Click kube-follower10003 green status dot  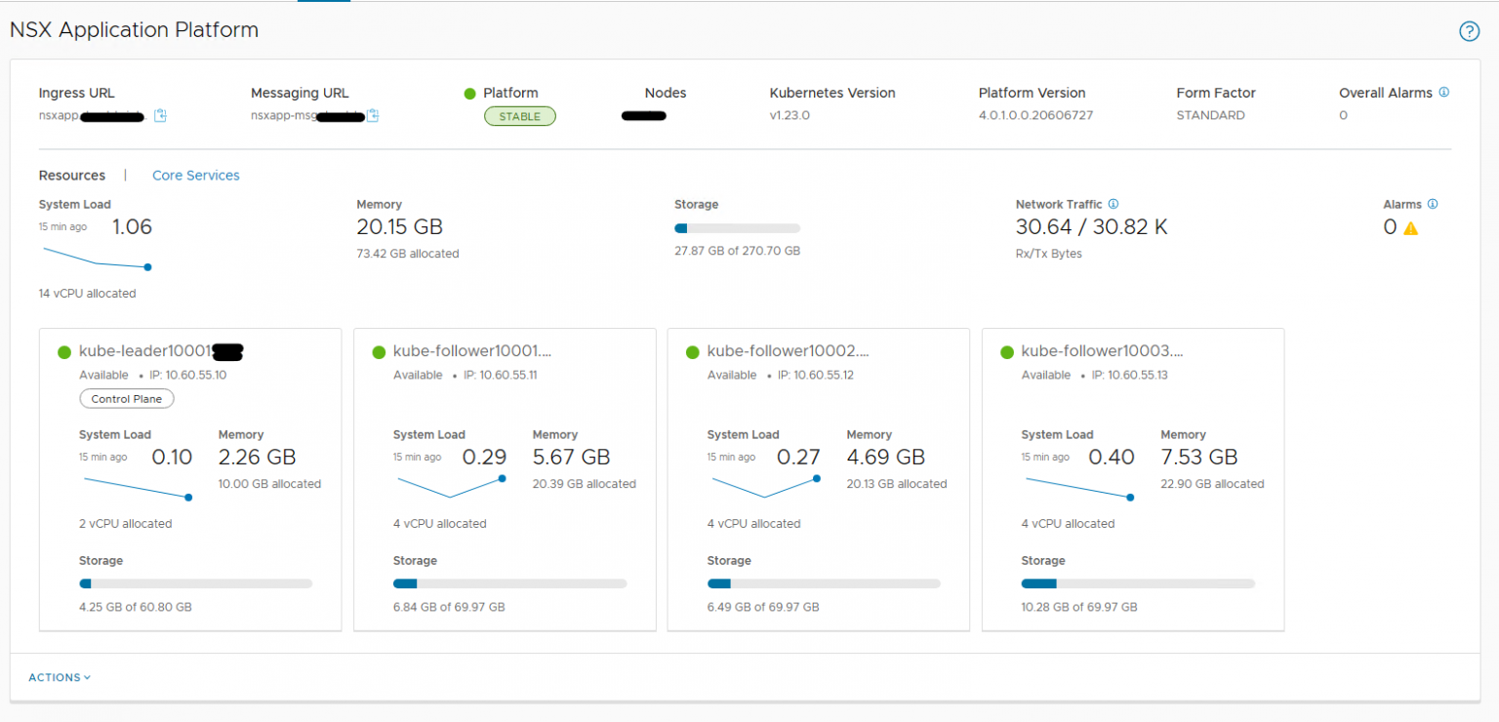(1006, 350)
